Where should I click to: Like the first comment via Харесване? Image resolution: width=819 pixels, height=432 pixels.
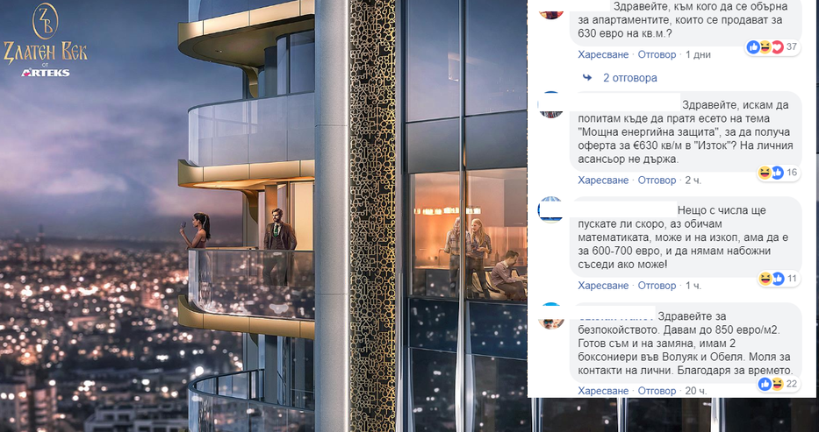pyautogui.click(x=603, y=54)
